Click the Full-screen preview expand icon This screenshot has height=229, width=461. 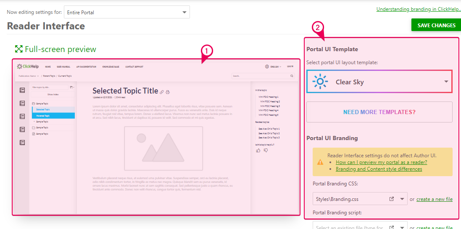19,49
